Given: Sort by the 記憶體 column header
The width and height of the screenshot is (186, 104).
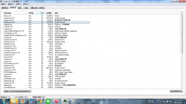Looking at the screenshot, I should point(49,13).
